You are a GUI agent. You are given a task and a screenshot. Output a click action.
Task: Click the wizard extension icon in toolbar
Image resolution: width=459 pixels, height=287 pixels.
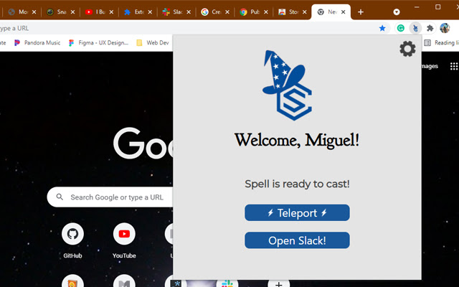415,28
